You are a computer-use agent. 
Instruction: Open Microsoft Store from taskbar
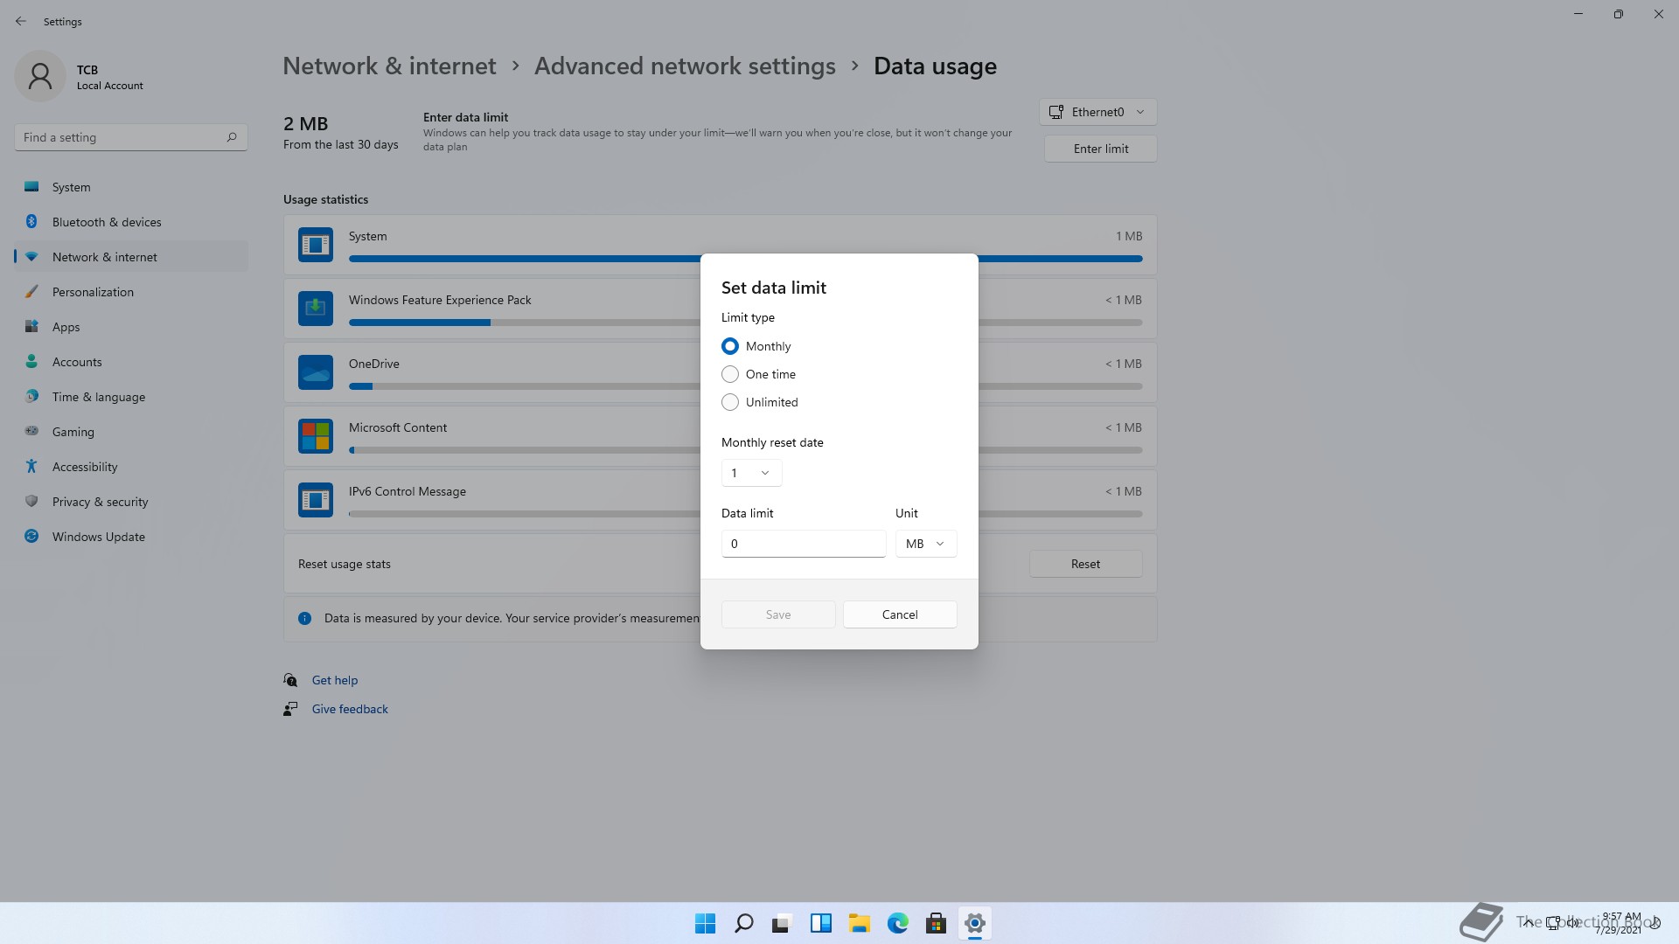(x=937, y=923)
